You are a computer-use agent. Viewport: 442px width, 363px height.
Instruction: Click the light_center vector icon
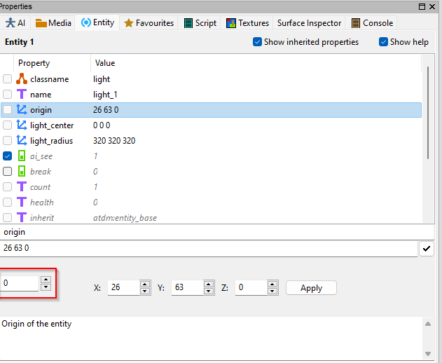(21, 125)
